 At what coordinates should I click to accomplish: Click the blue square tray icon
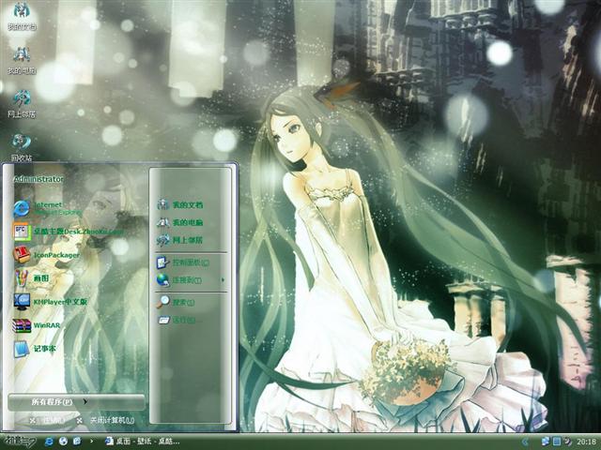[557, 442]
